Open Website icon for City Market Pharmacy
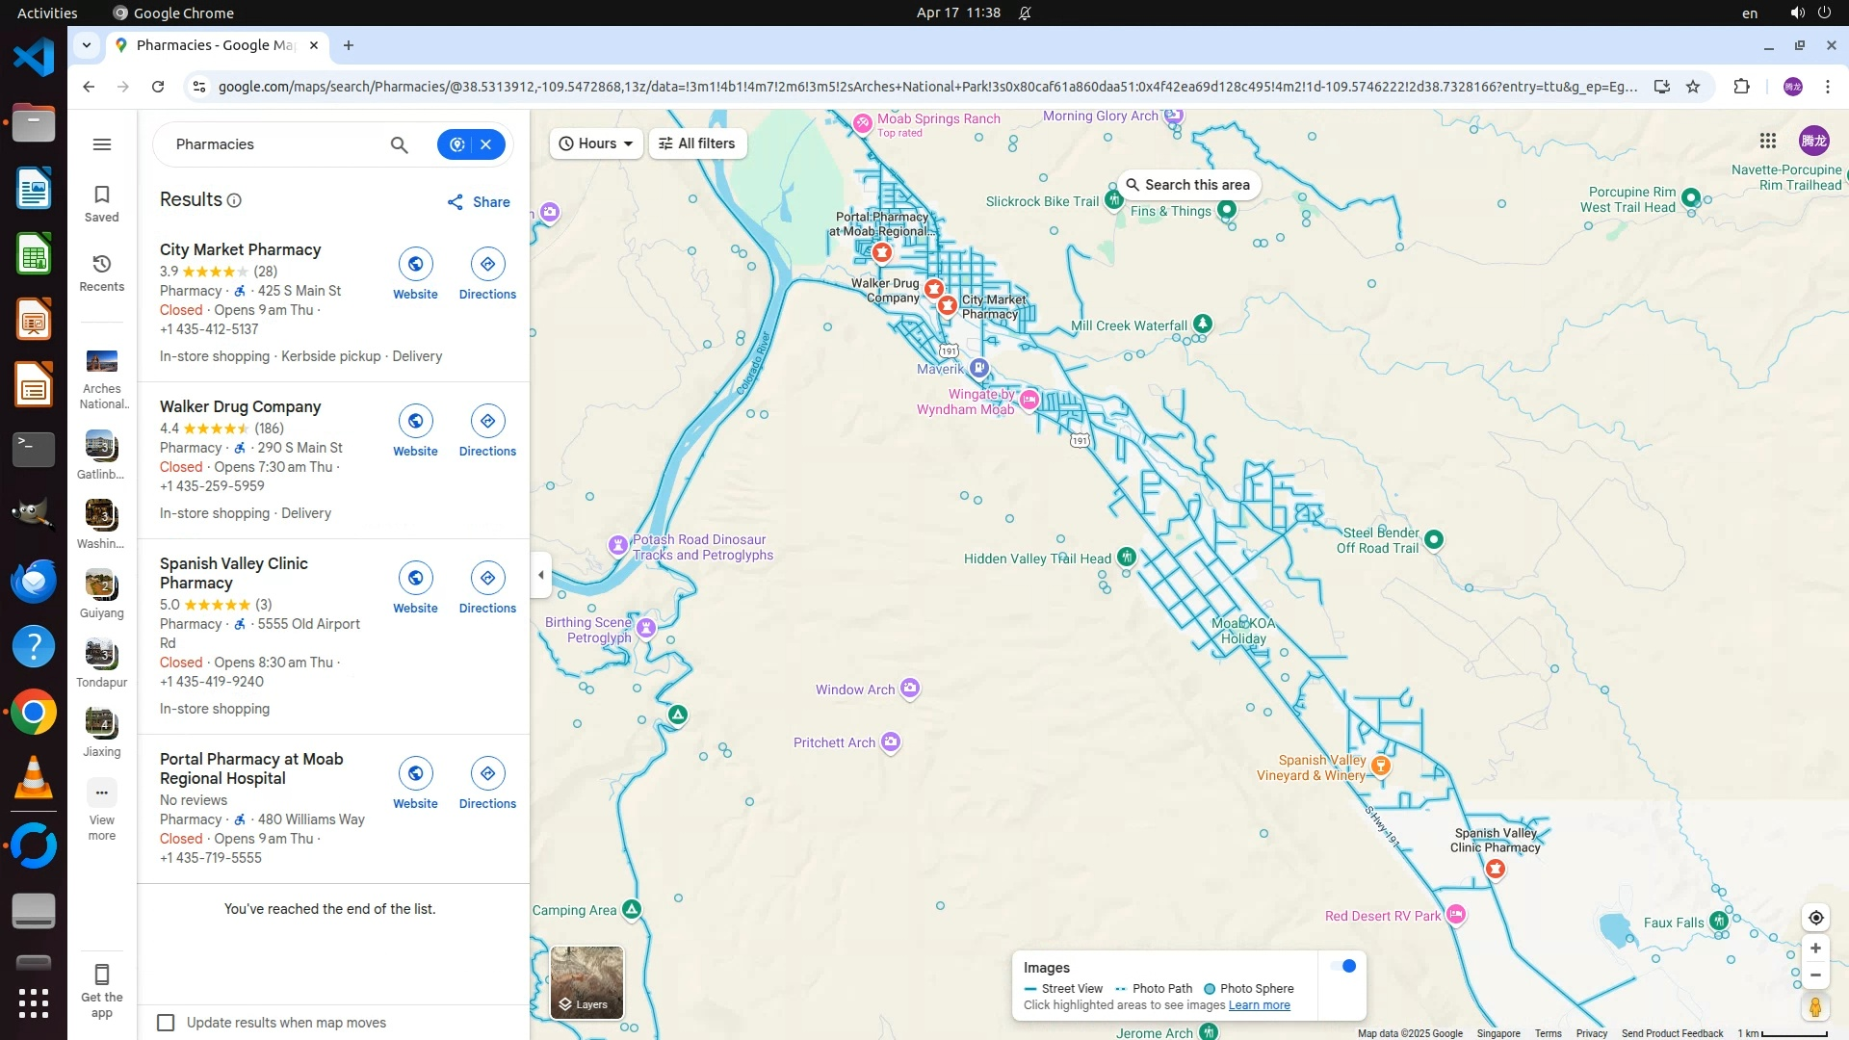The image size is (1849, 1040). [x=415, y=264]
